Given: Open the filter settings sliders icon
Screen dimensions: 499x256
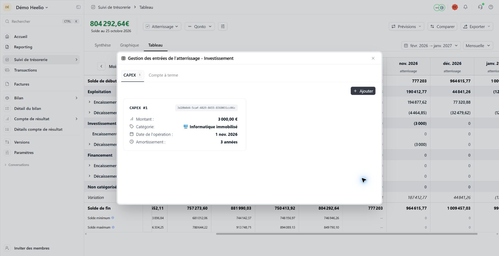Looking at the screenshot, I should point(223,26).
